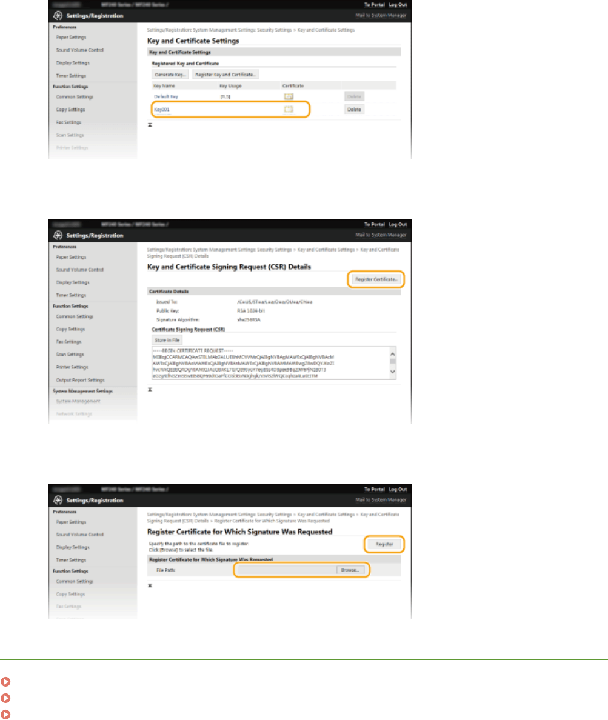608x720 pixels.
Task: Click back-to-top arrow on Key and Certificate Settings page
Action: click(x=150, y=125)
